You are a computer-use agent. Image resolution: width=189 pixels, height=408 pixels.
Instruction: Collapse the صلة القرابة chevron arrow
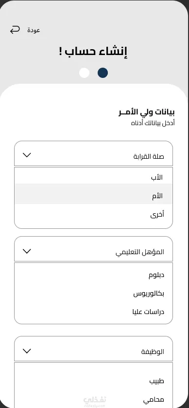(x=27, y=155)
